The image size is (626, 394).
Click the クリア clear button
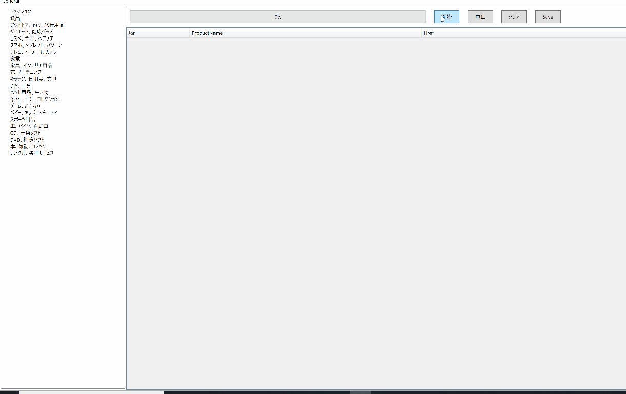514,17
